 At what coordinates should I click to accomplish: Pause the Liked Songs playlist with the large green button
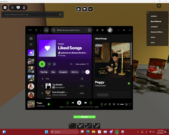tap(42, 64)
